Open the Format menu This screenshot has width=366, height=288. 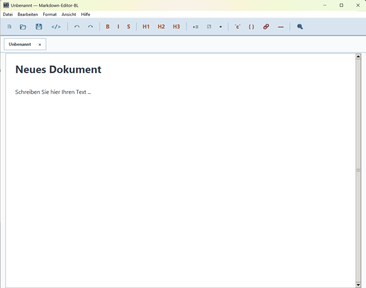click(50, 14)
